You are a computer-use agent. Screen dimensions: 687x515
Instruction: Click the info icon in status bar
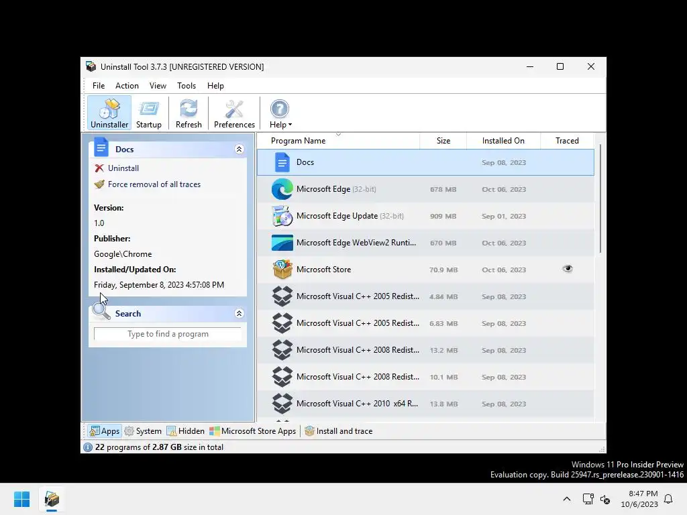[x=88, y=447]
